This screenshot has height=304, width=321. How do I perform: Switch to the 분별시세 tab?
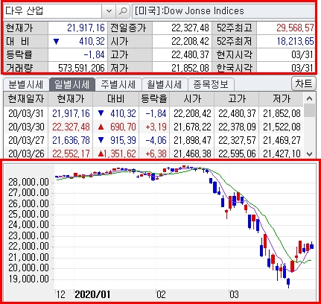pyautogui.click(x=26, y=84)
